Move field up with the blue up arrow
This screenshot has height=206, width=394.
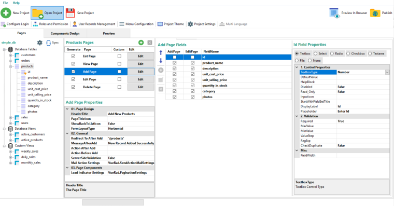(x=161, y=52)
